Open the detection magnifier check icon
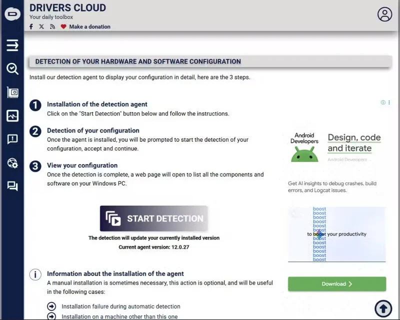The width and height of the screenshot is (400, 320). pos(12,68)
